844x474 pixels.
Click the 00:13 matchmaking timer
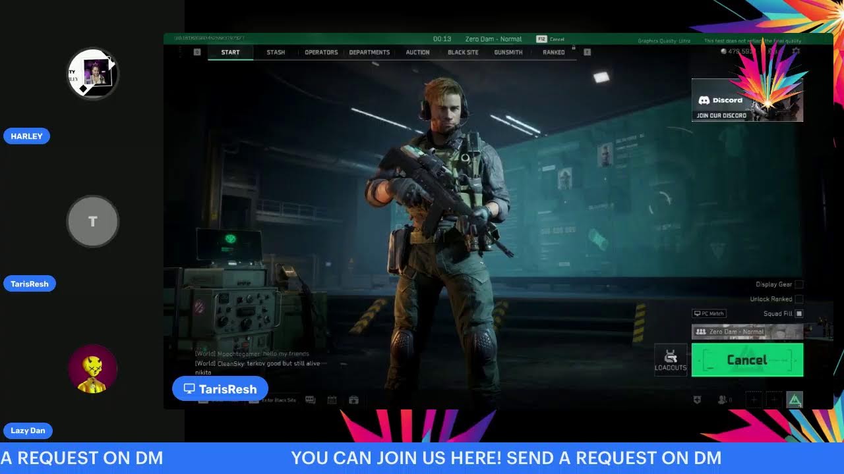[442, 39]
